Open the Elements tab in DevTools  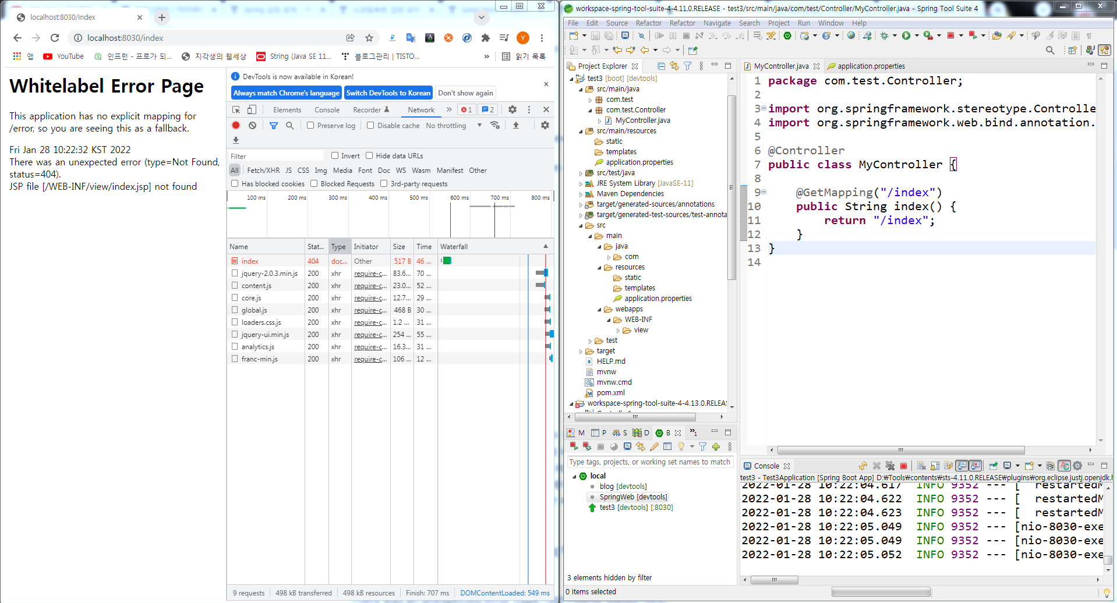pos(287,109)
